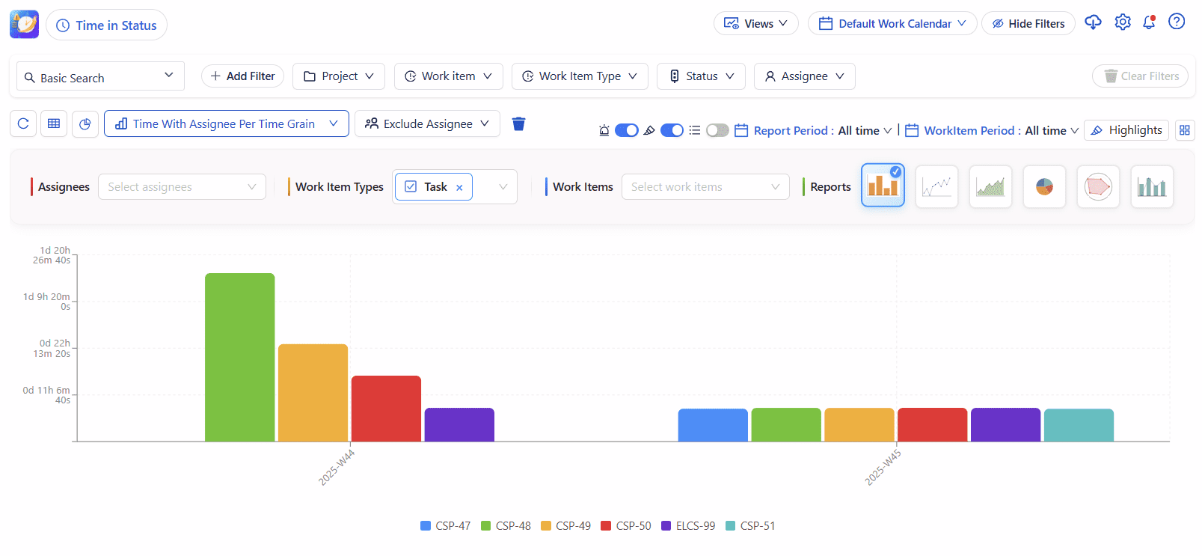Click the CSP-48 green legend swatch
This screenshot has height=556, width=1202.
pyautogui.click(x=485, y=526)
